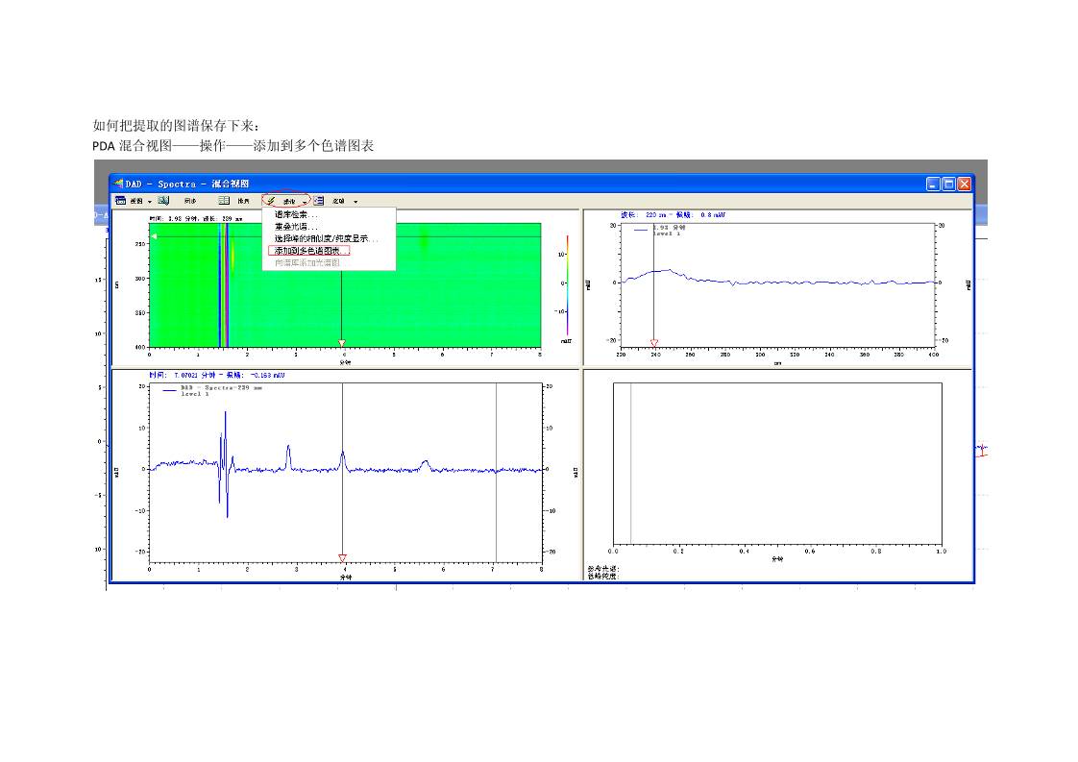Click red triangle wavelength marker on spectrum plot
The height and width of the screenshot is (762, 1078).
(x=654, y=342)
